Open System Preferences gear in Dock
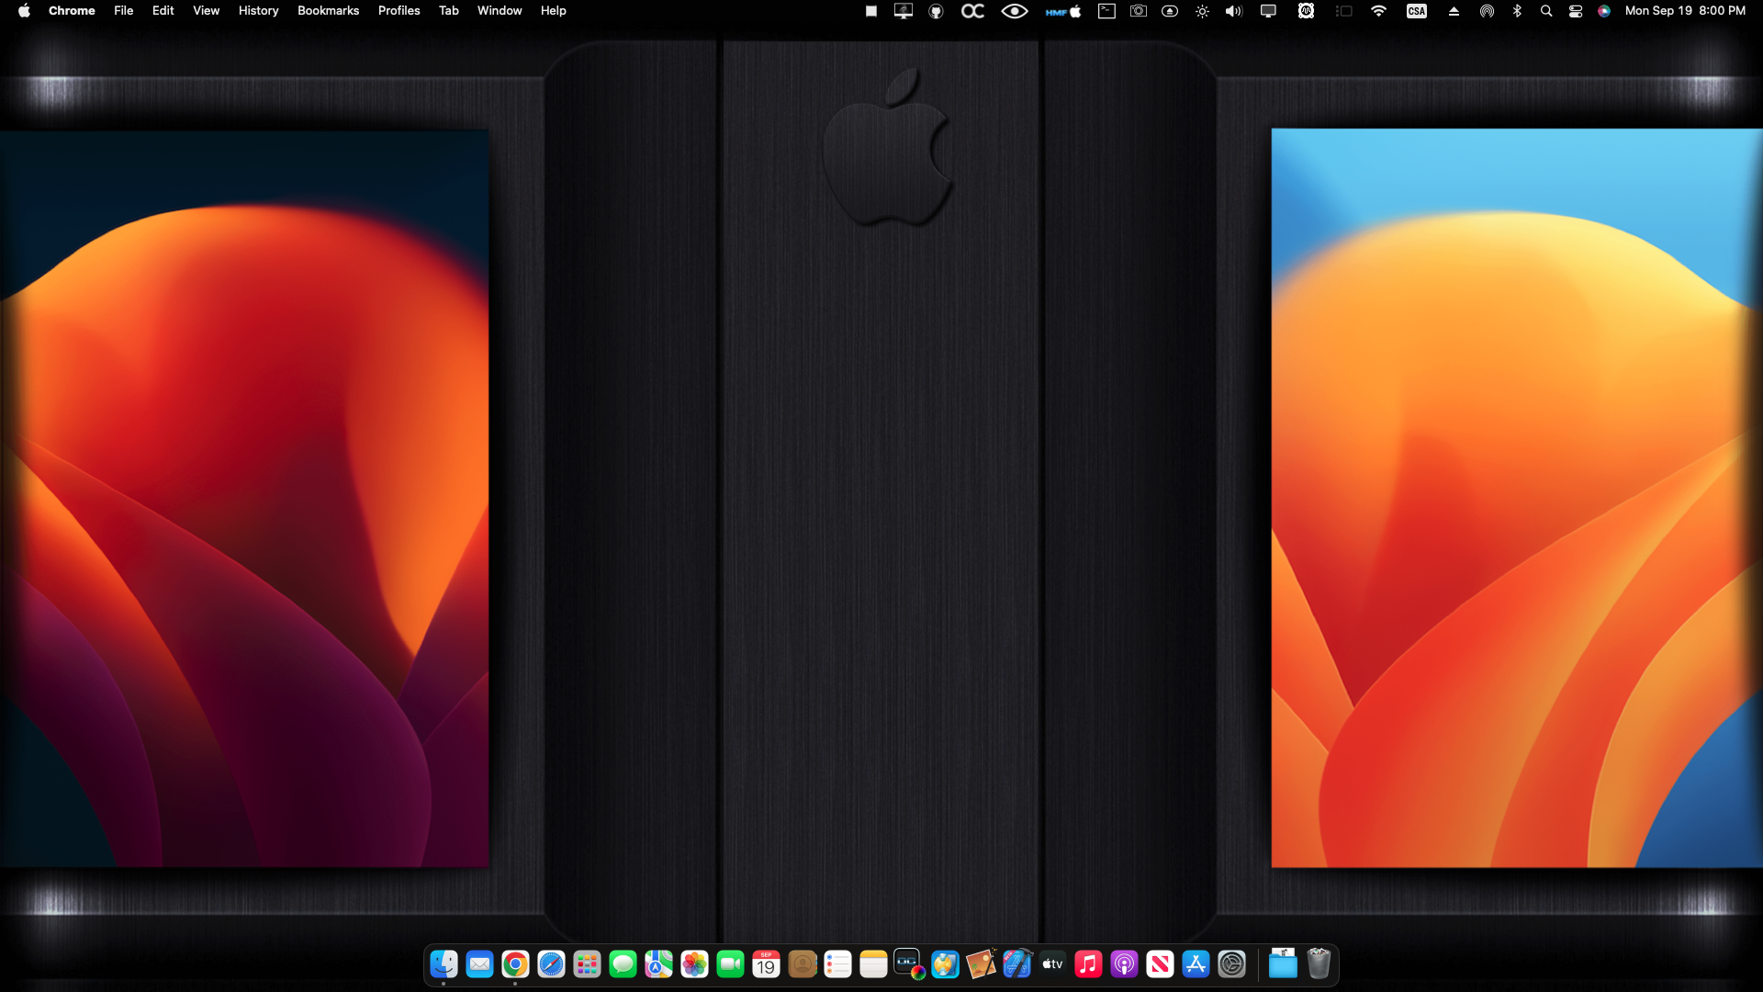Viewport: 1763px width, 992px height. [1231, 964]
